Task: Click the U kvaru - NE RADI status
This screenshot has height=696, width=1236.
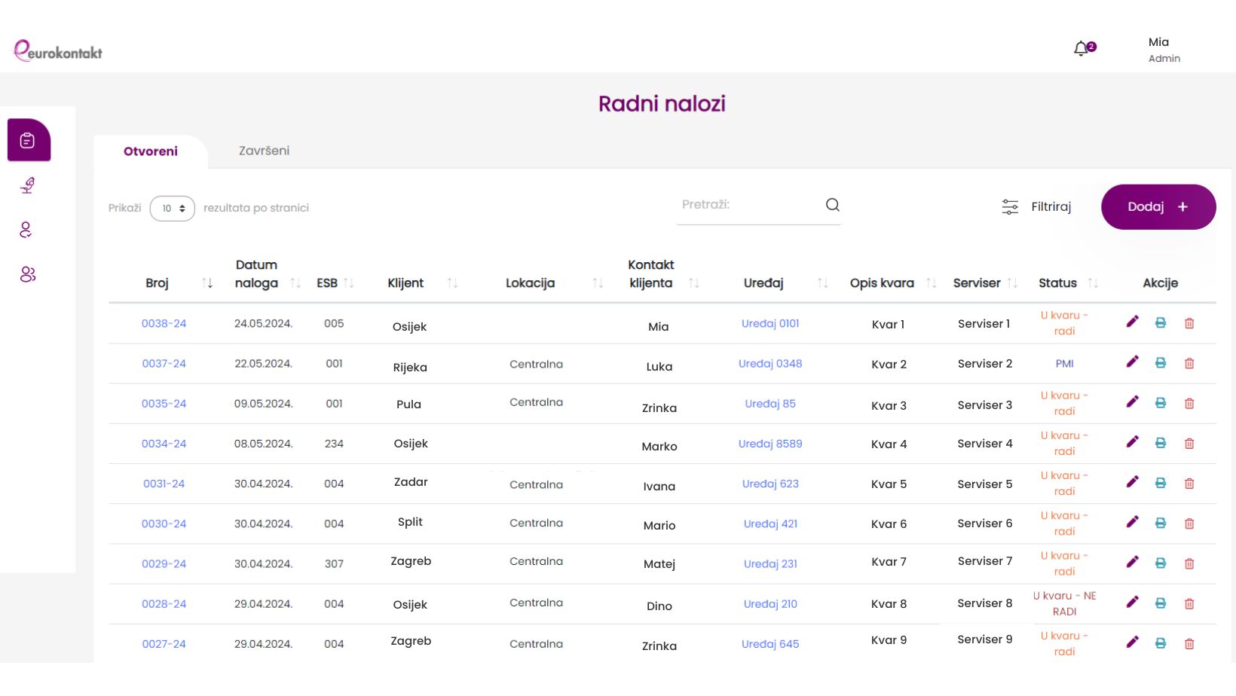Action: tap(1064, 603)
